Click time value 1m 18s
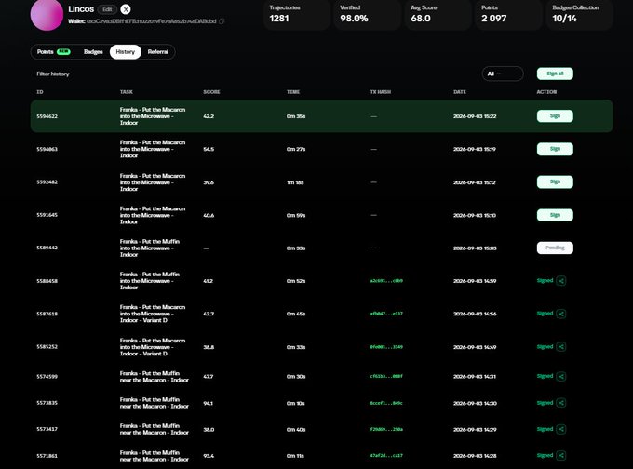 [295, 182]
